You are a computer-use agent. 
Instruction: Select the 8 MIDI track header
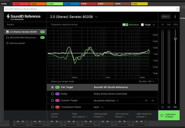click(139, 4)
